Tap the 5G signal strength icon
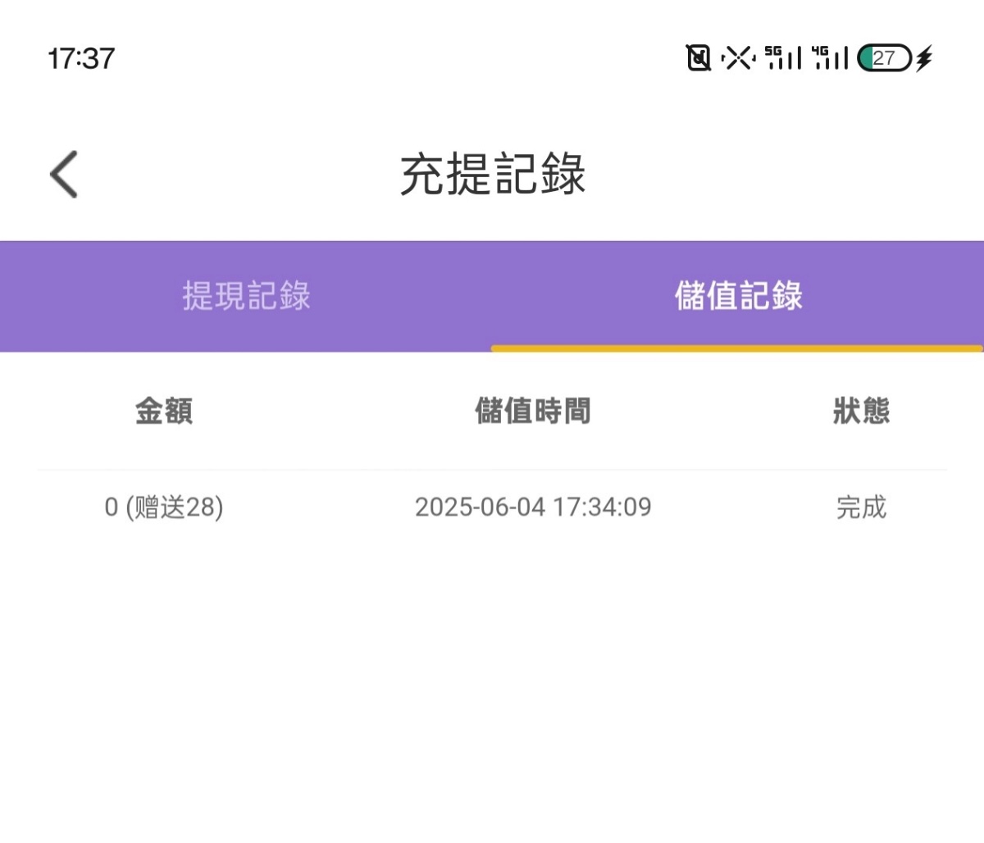This screenshot has width=984, height=843. (782, 58)
